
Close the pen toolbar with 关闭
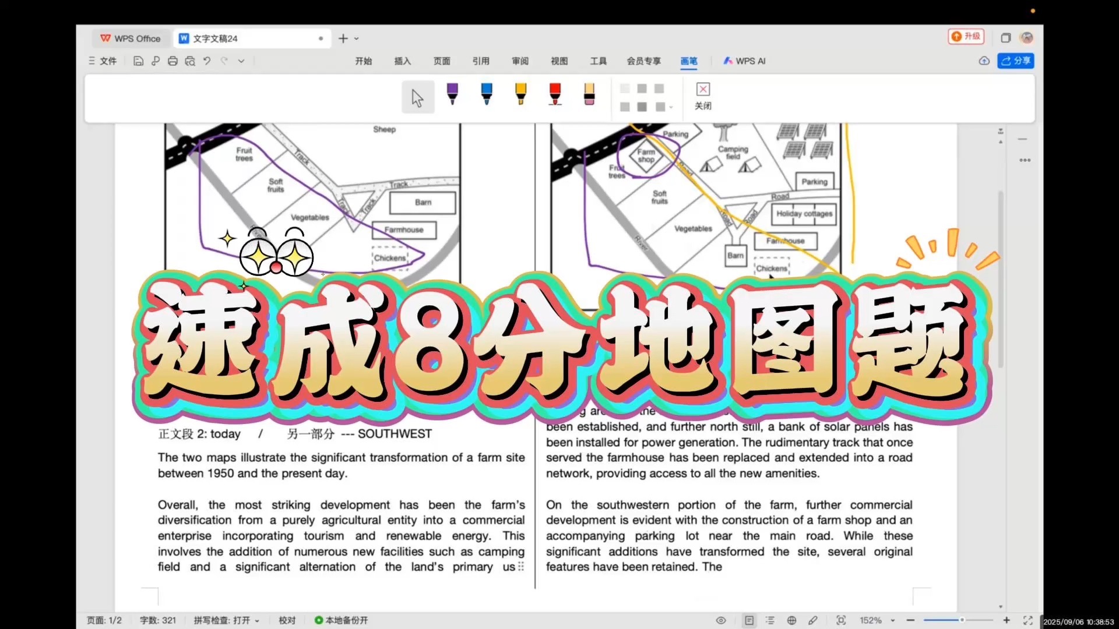703,96
